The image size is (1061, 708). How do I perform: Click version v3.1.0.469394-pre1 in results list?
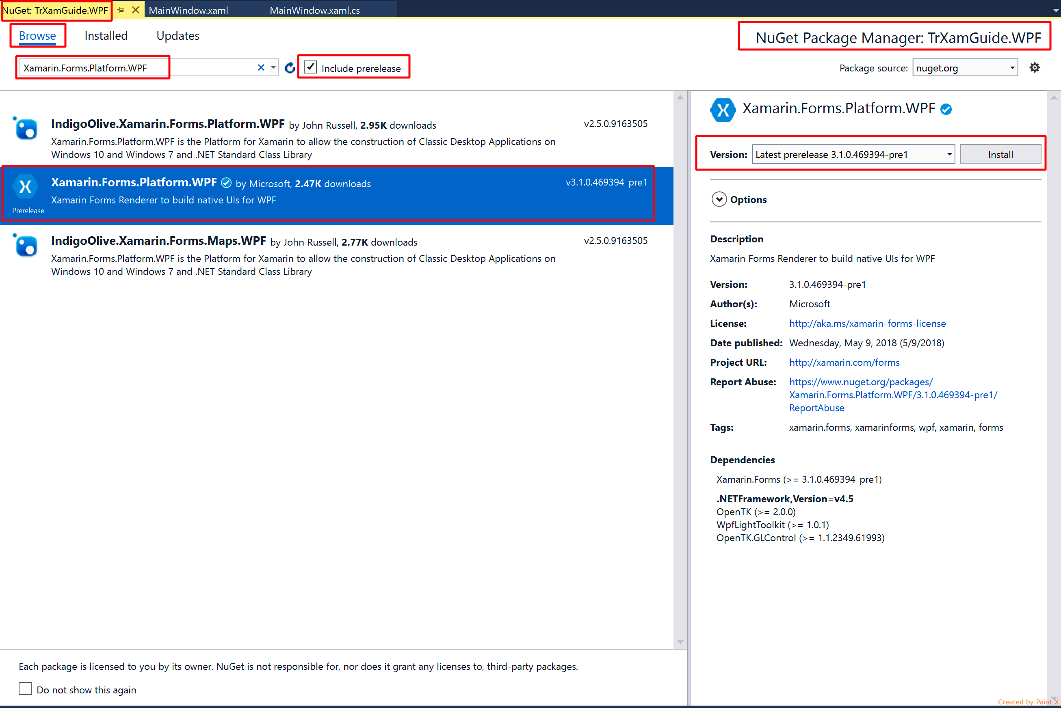pyautogui.click(x=606, y=182)
